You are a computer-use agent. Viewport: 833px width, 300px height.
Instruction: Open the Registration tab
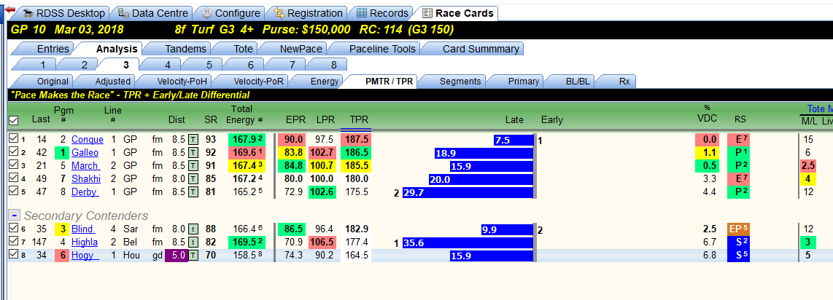pyautogui.click(x=309, y=13)
